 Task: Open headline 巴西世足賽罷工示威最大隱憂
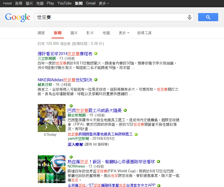[95, 110]
